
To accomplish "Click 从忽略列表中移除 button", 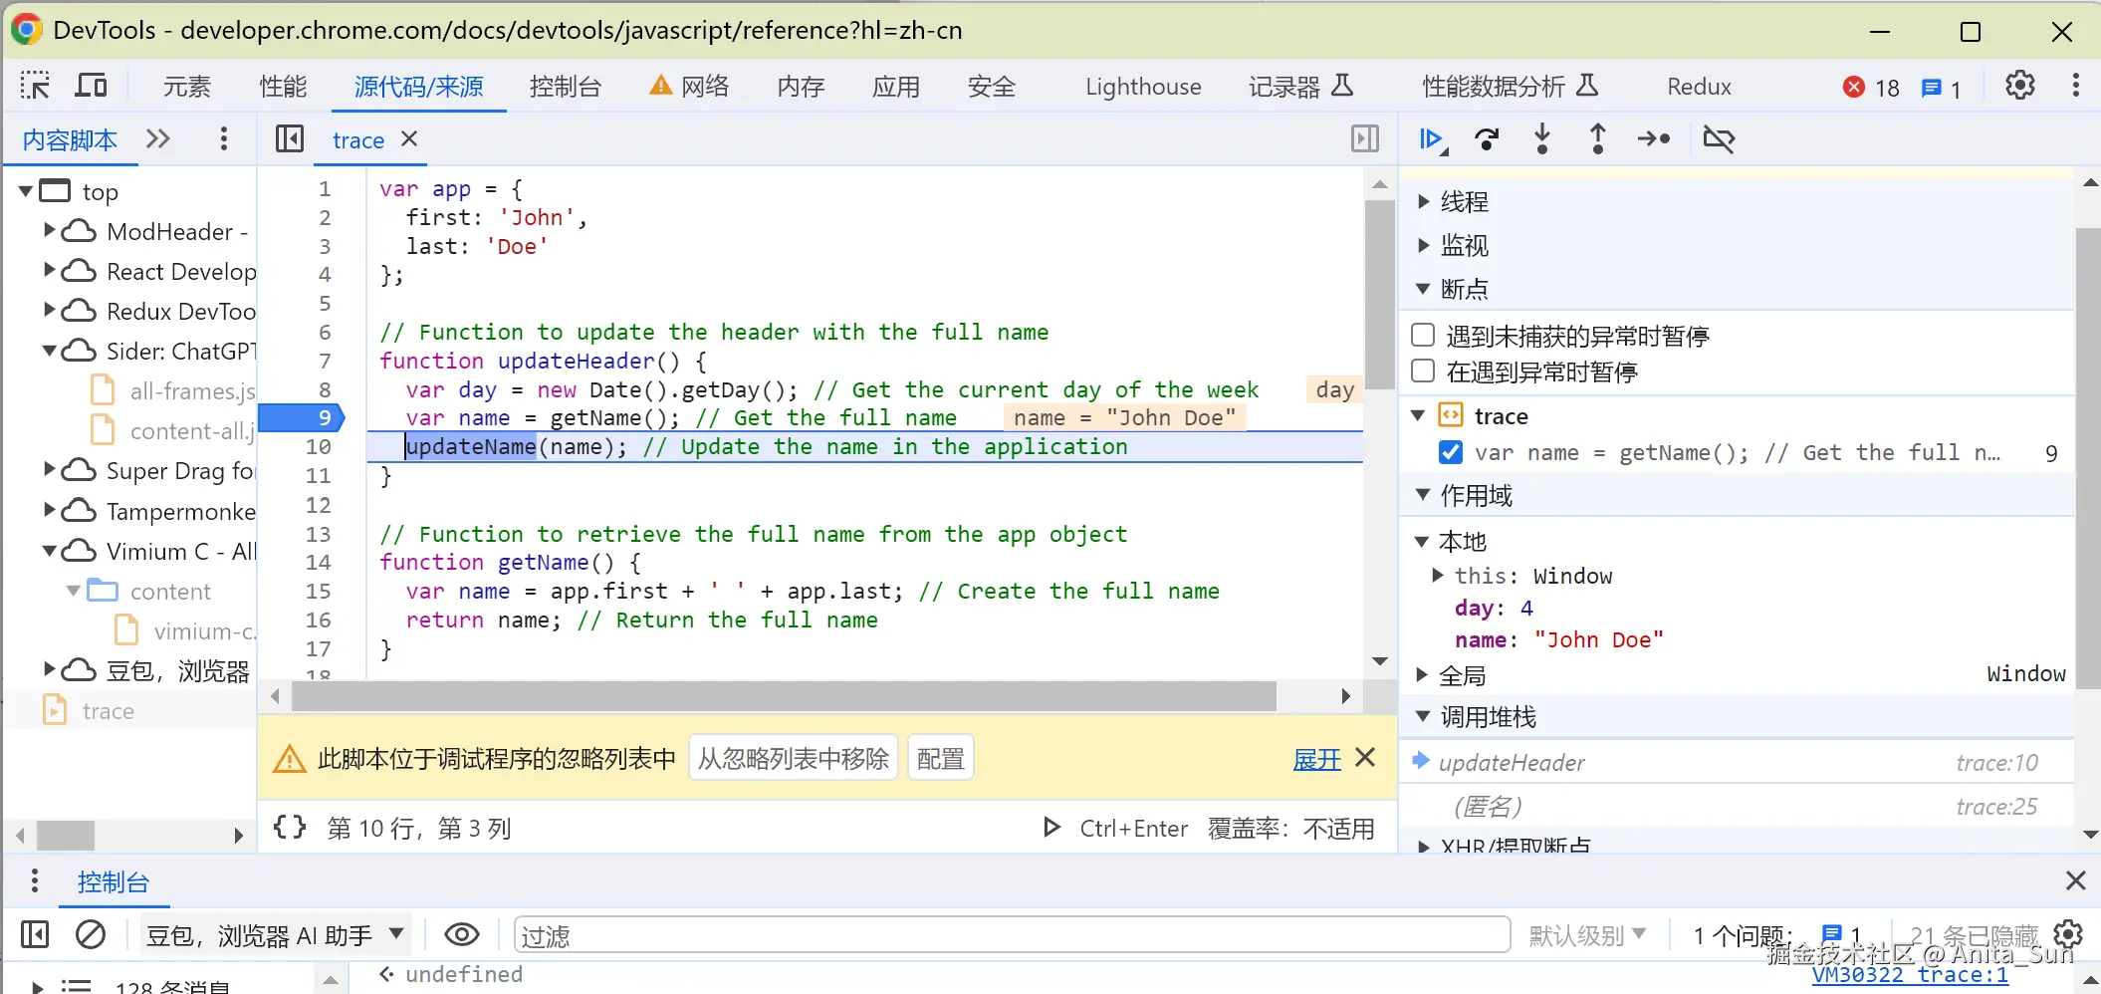I will pos(794,759).
